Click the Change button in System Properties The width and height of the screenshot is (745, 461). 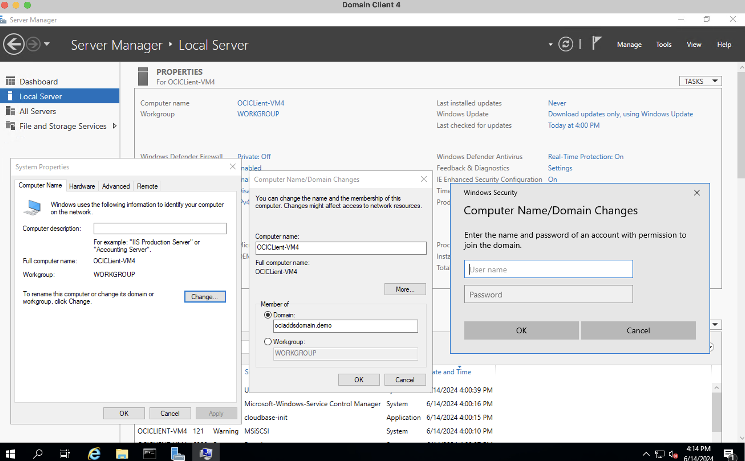[x=204, y=296]
